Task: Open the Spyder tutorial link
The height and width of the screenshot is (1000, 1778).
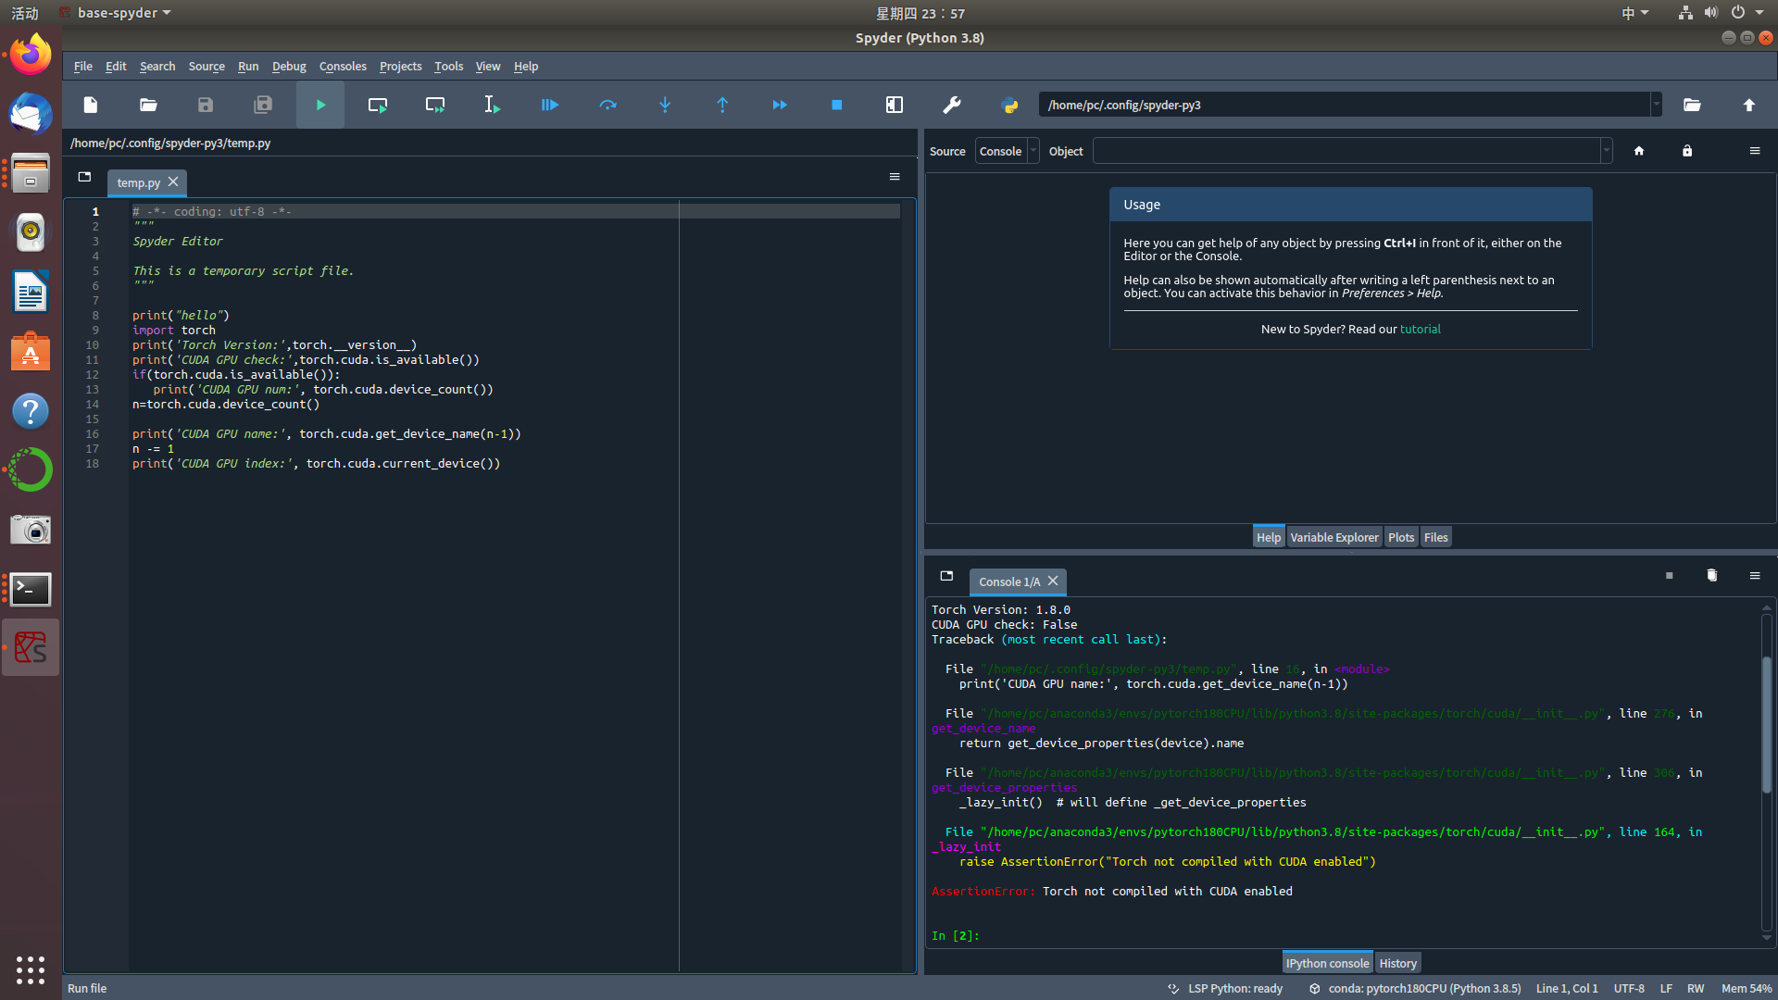Action: pyautogui.click(x=1420, y=329)
